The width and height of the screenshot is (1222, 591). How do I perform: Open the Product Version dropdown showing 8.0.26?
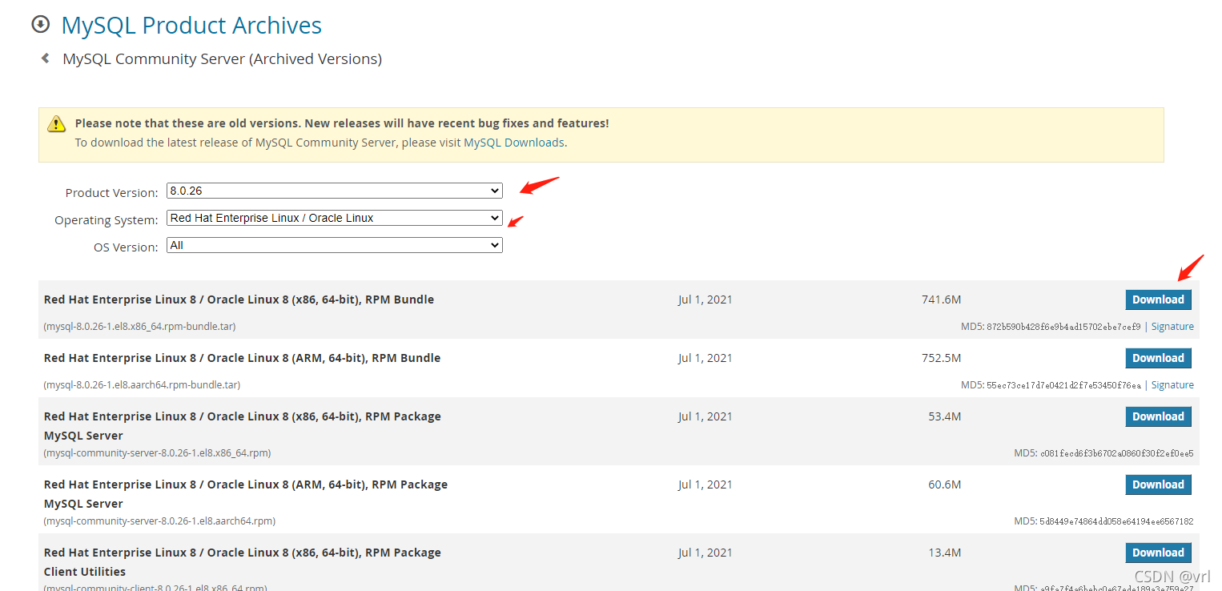click(x=335, y=191)
